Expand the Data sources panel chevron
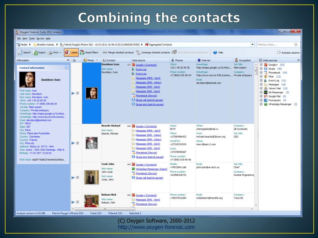Viewport: 318px width, 238px height. pos(298,60)
